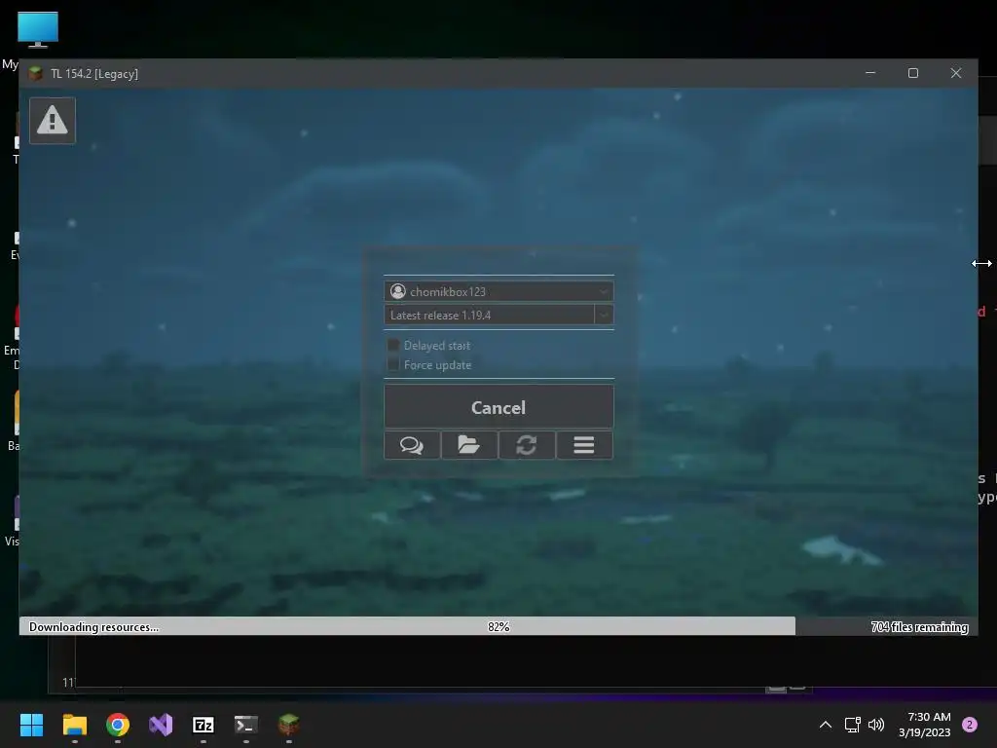Image resolution: width=997 pixels, height=748 pixels.
Task: Select the Latest release 1.19.4 version field
Action: [x=489, y=315]
